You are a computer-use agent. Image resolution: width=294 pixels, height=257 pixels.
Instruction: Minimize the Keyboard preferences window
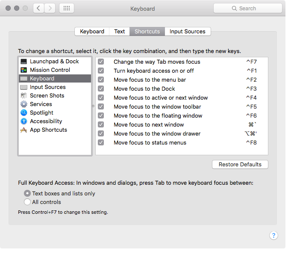click(17, 8)
